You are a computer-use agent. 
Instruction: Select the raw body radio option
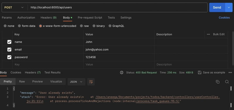[x=81, y=26]
